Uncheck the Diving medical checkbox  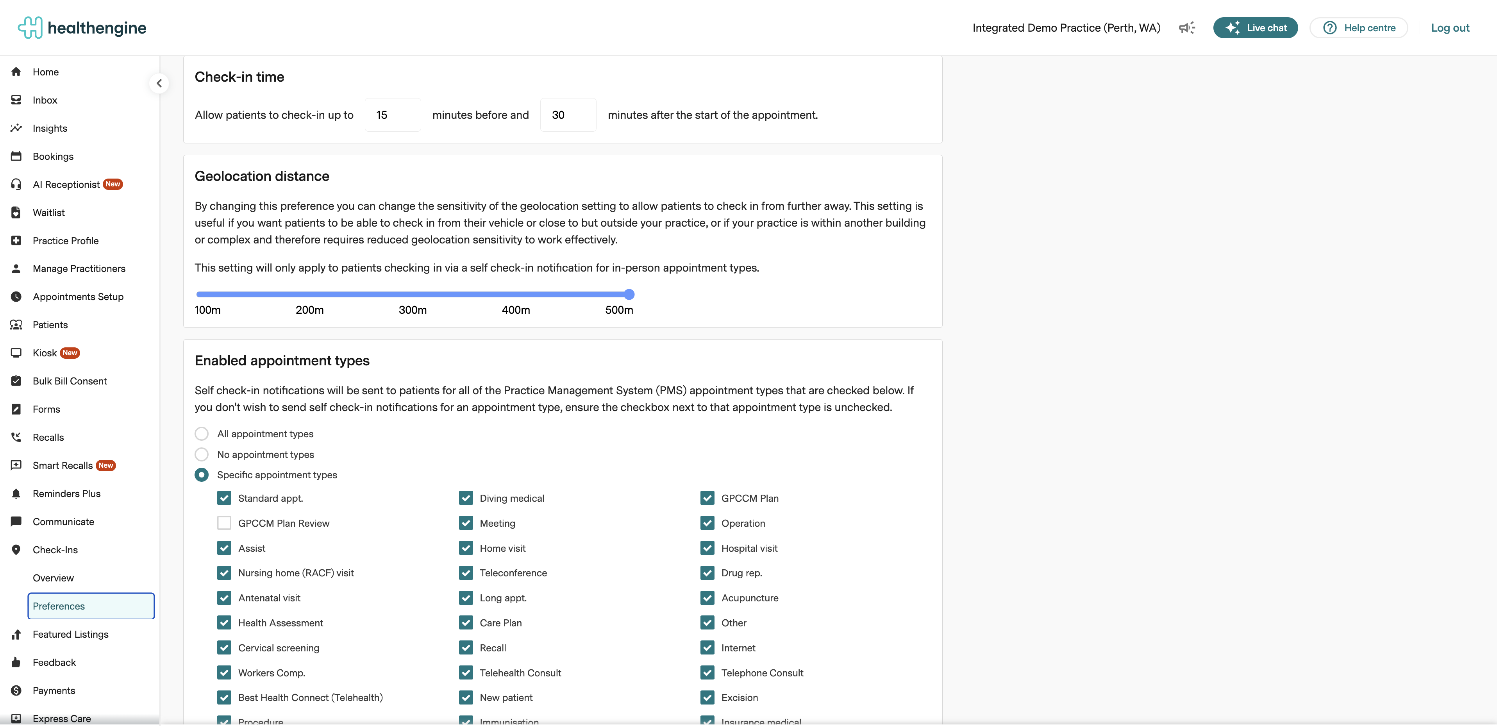point(466,498)
